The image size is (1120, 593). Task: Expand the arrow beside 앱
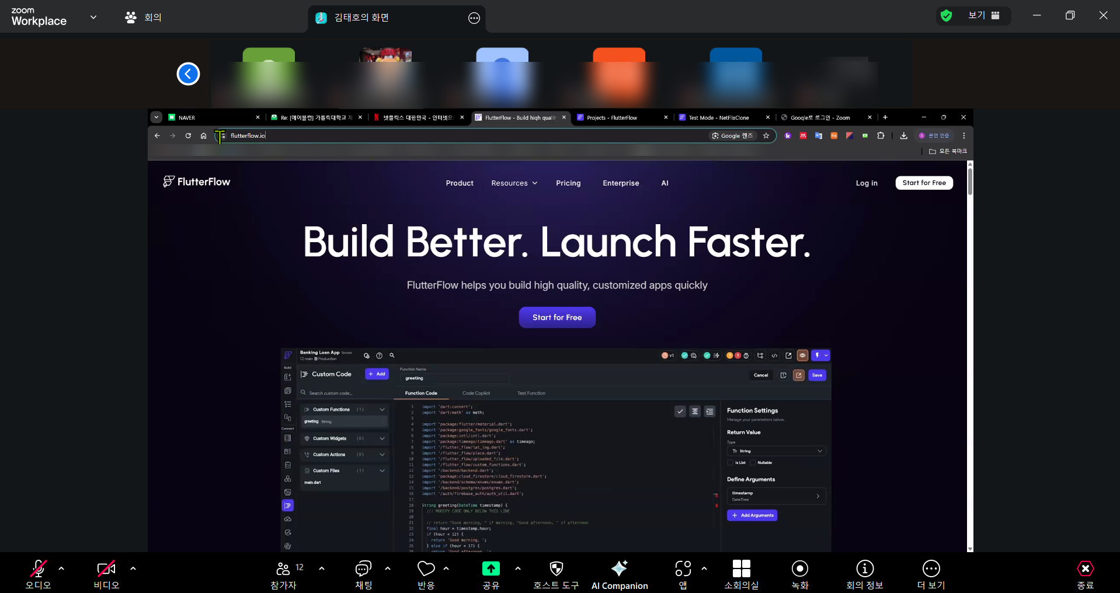[x=704, y=568]
